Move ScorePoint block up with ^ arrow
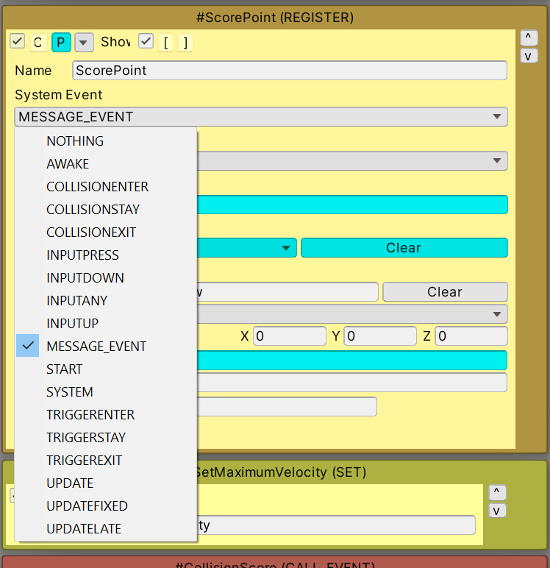 point(528,37)
